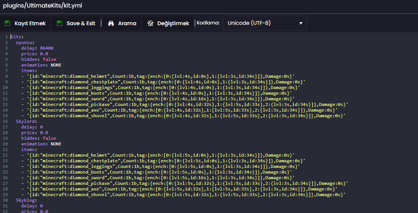Click the diamond_boots entry on line 25
This screenshot has height=213, width=418.
click(156, 172)
